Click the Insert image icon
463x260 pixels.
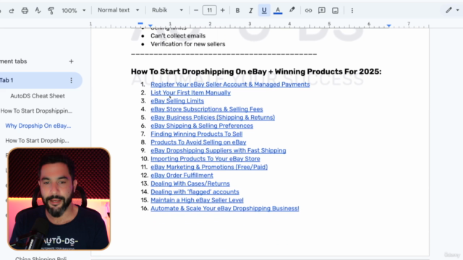(x=335, y=11)
